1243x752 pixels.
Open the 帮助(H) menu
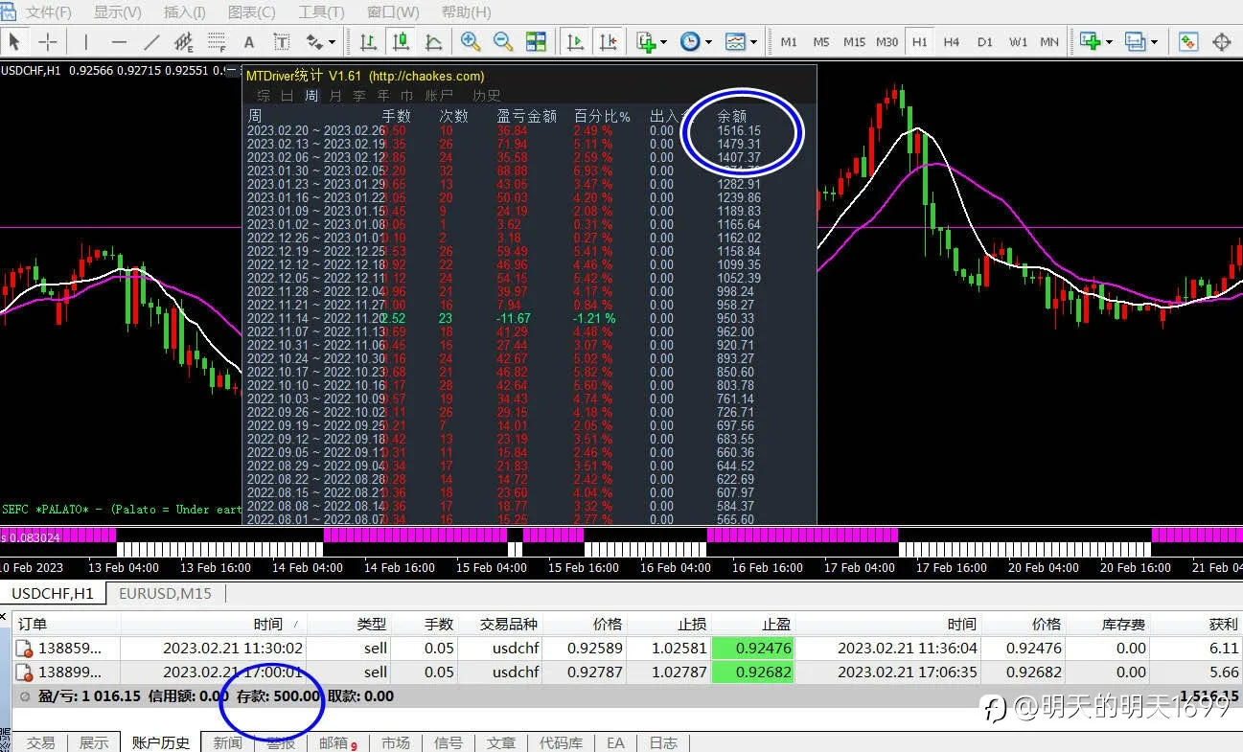click(x=466, y=12)
